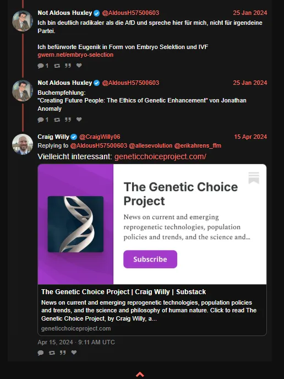Expand using the red chevron at bottom
Viewport: 284px width, 379px height.
pyautogui.click(x=140, y=375)
